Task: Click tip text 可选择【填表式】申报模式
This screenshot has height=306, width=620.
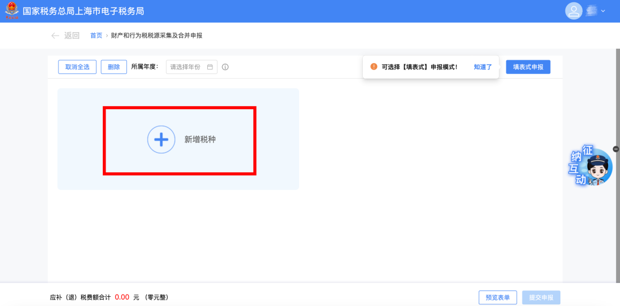Action: (420, 67)
